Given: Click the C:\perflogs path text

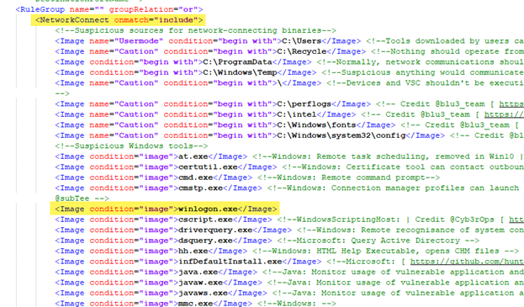Looking at the screenshot, I should tap(304, 104).
